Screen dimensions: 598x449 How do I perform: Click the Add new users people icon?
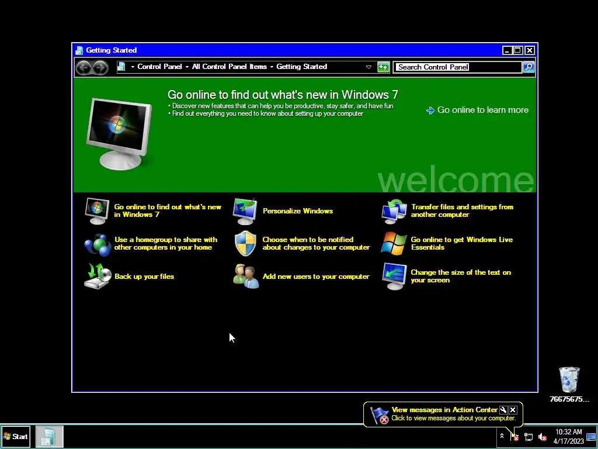pyautogui.click(x=246, y=276)
